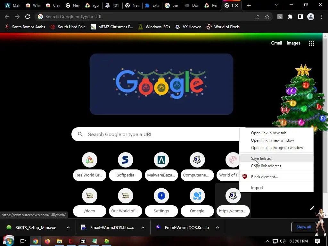Bookmark this tab with the star icon
This screenshot has height=246, width=328.
(267, 17)
